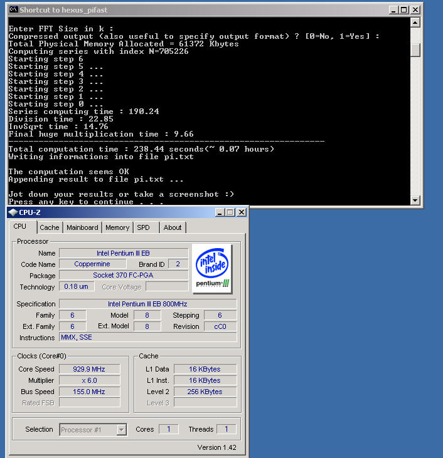Click the Core Speed 929.9 MHz value
443x458 pixels.
89,369
